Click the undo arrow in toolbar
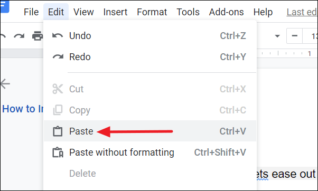This screenshot has height=191, width=318. (3, 36)
